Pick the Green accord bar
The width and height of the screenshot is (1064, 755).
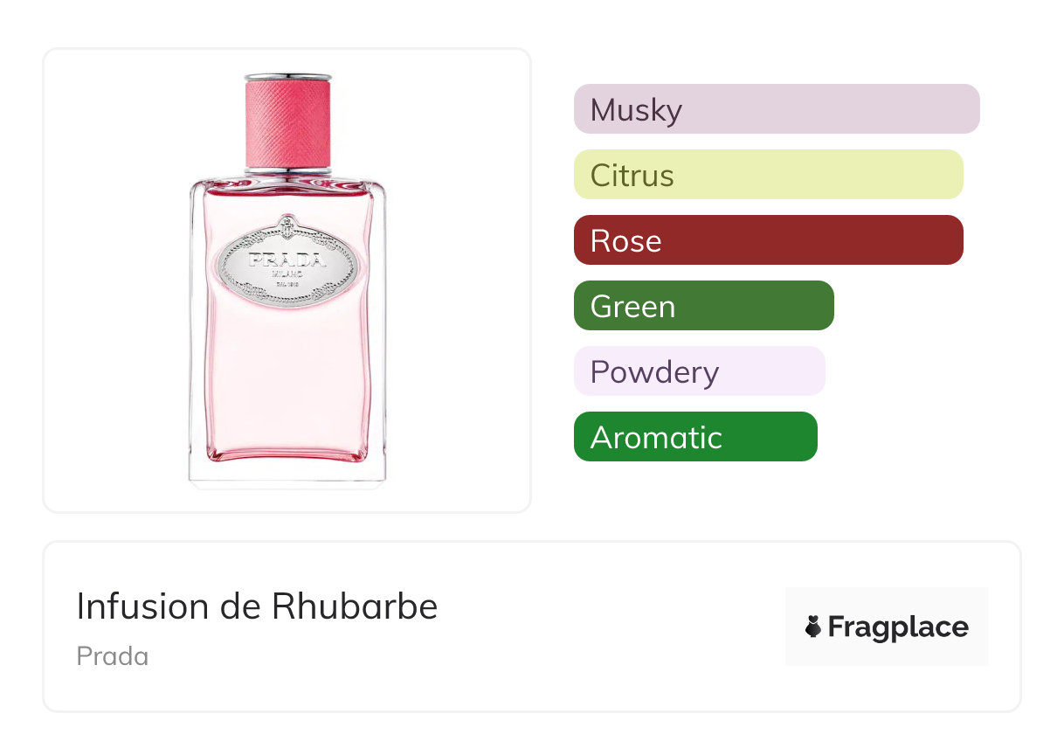(703, 306)
